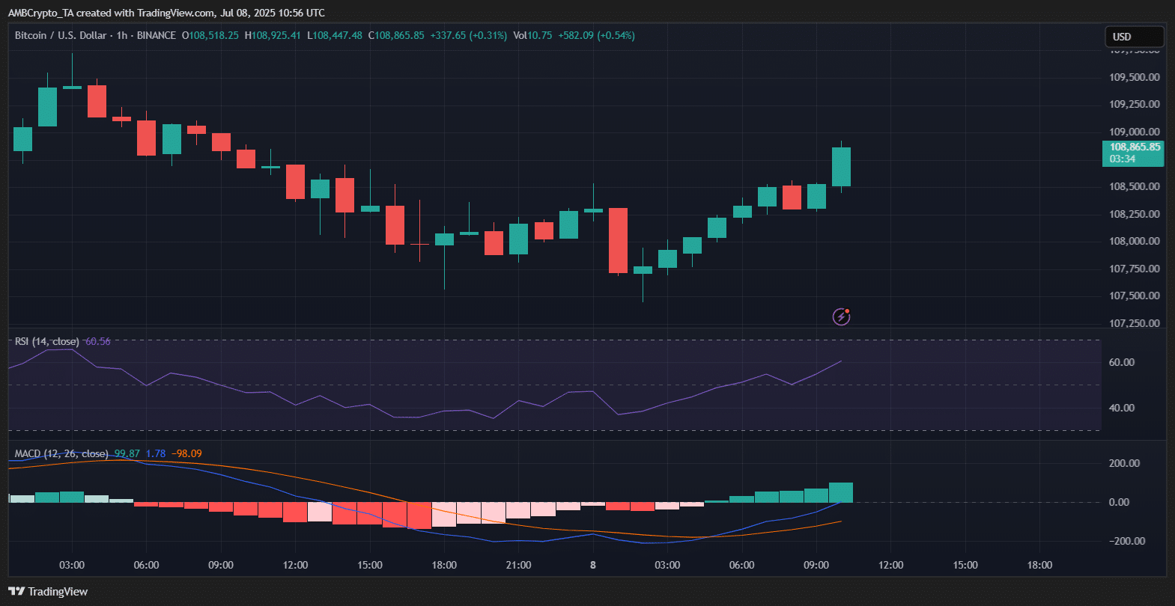
Task: Click the current price tag on the price axis
Action: click(1133, 153)
